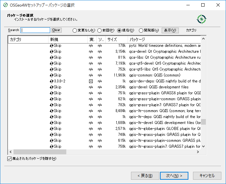The height and width of the screenshot is (184, 226).
Task: Select the 変更なし radio button
Action: [x=75, y=30]
